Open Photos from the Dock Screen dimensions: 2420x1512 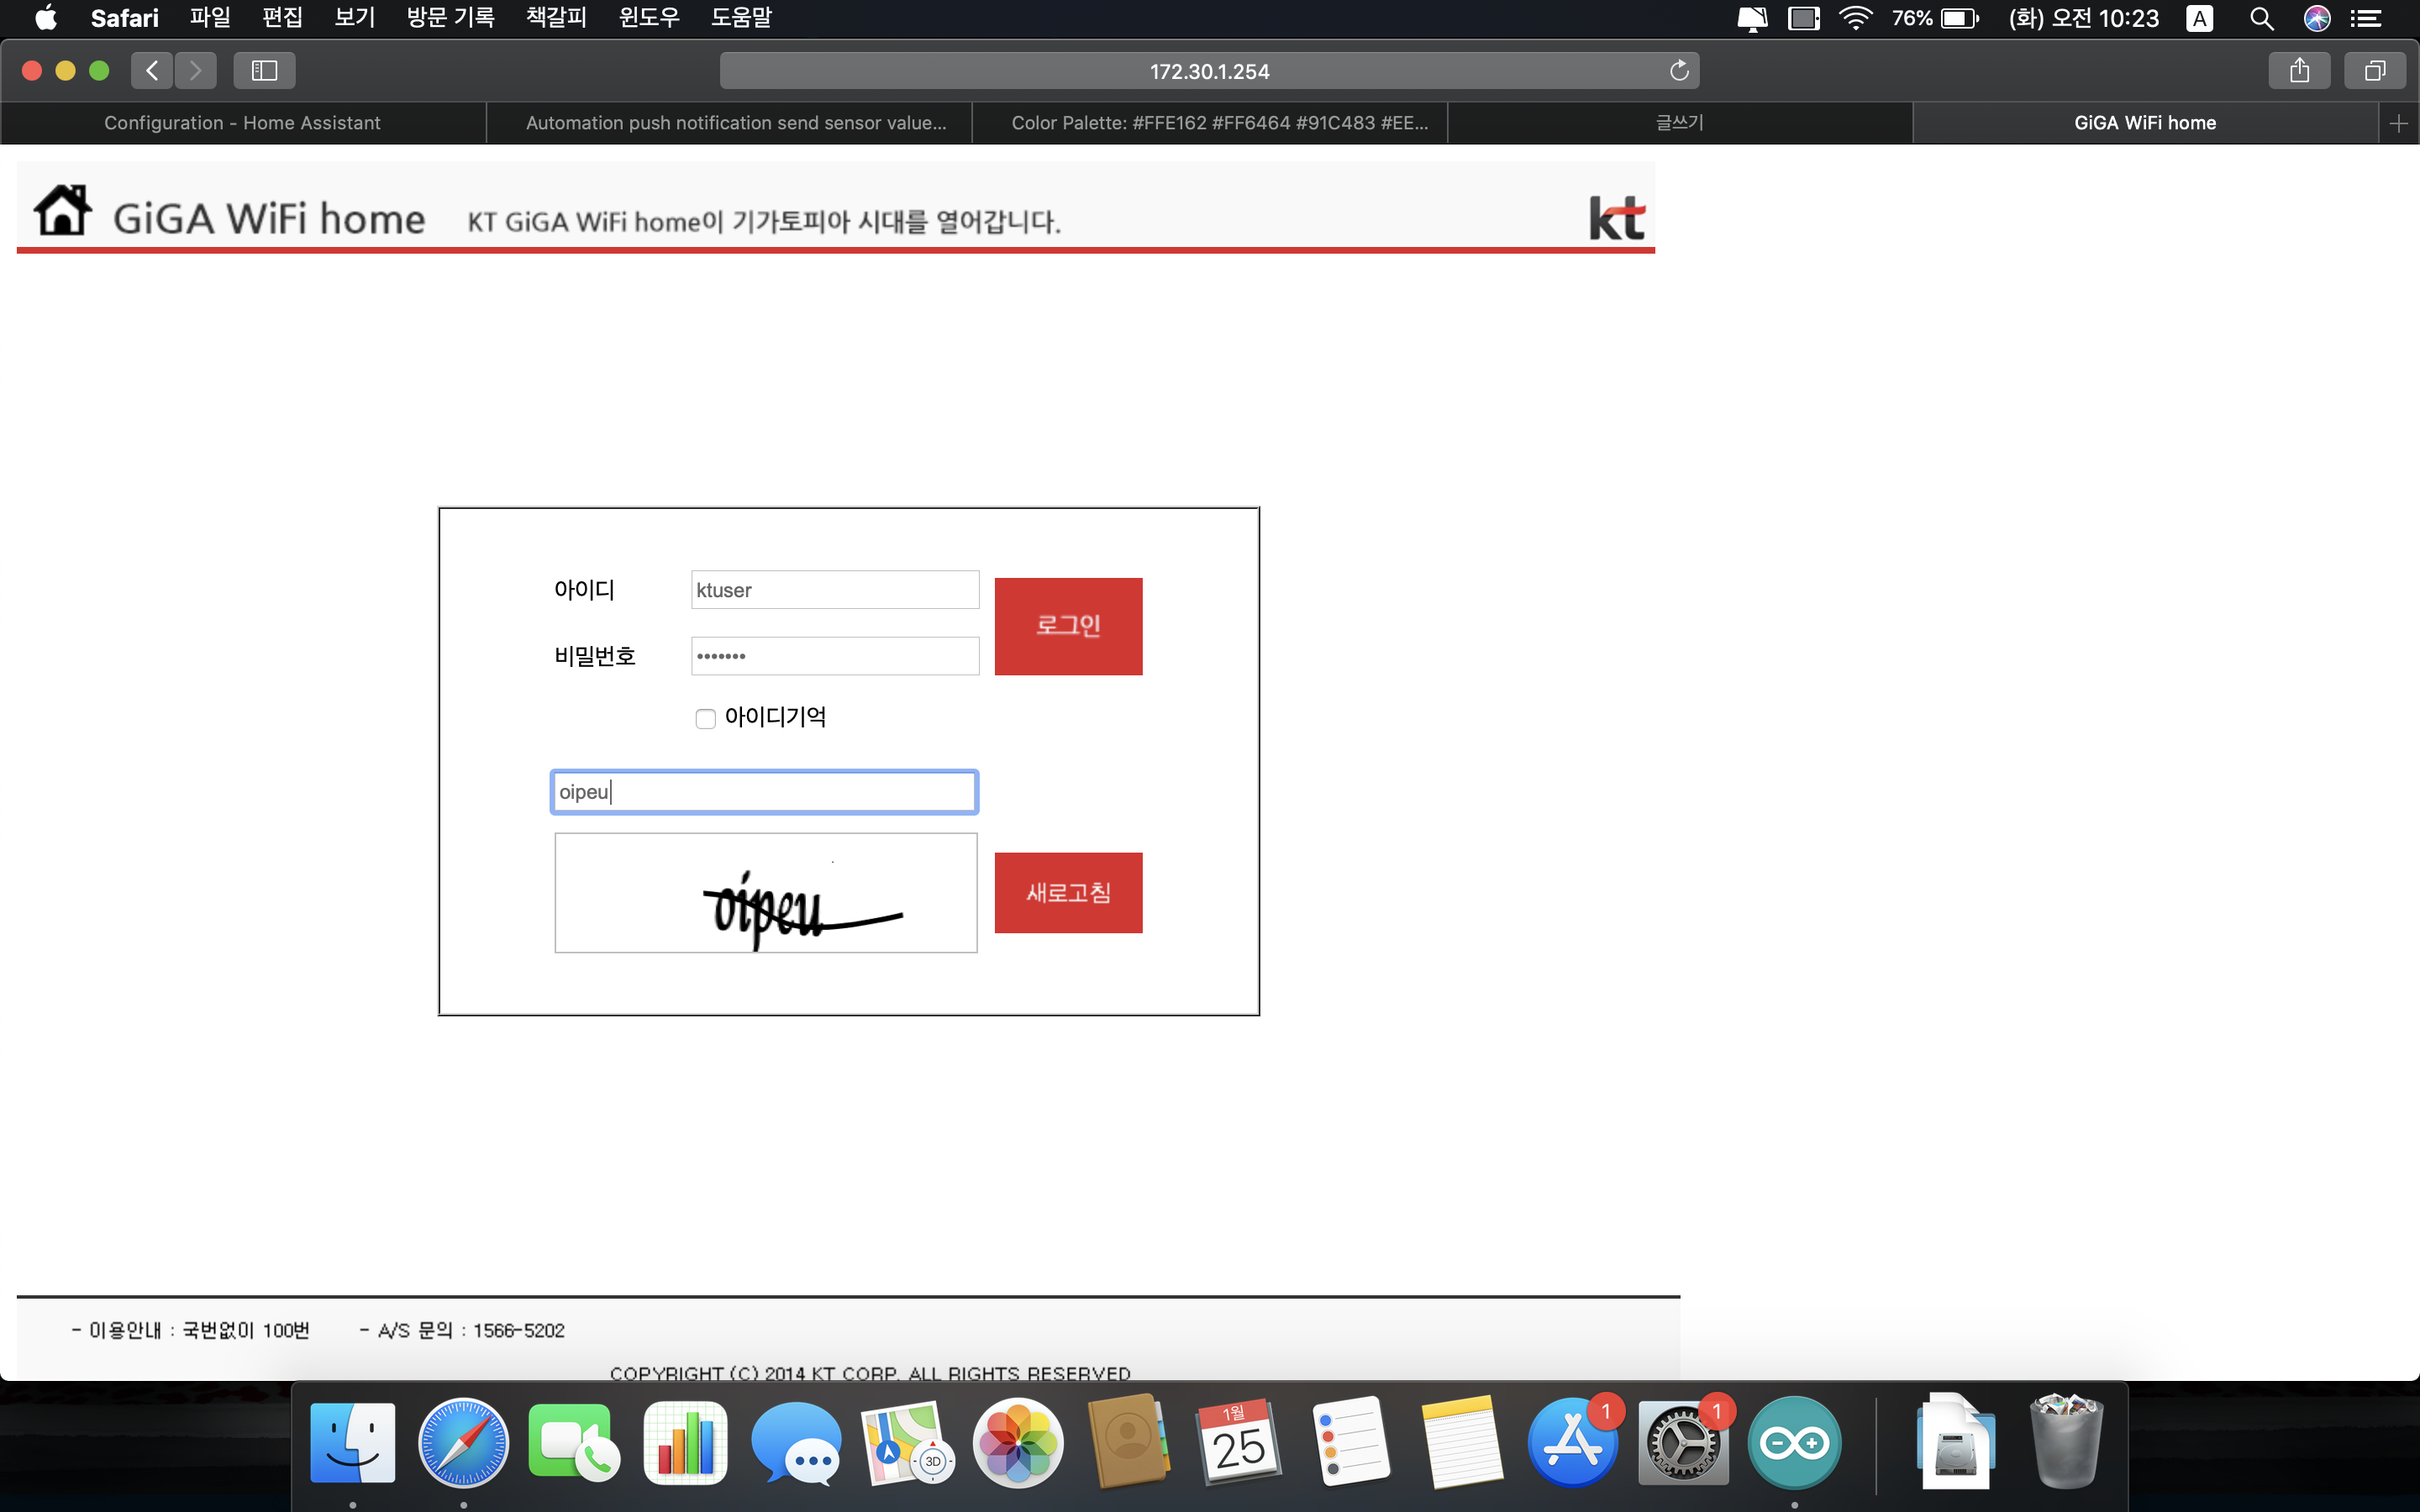pos(1018,1442)
